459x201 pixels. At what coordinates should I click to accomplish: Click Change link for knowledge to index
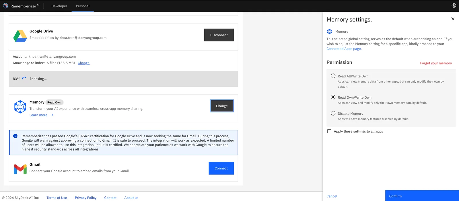pyautogui.click(x=83, y=63)
